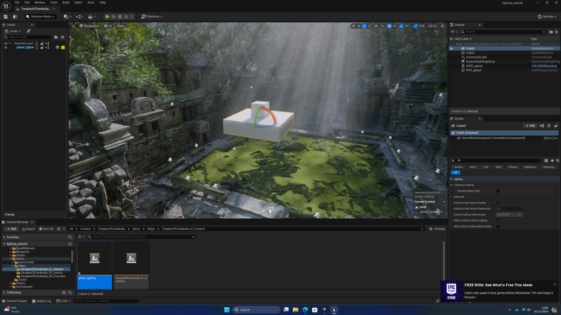The image size is (561, 315).
Task: Click the viewport Show button
Action: [x=120, y=26]
